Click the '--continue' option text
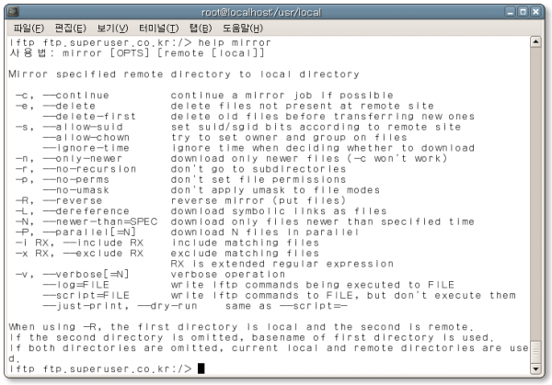 [x=76, y=96]
